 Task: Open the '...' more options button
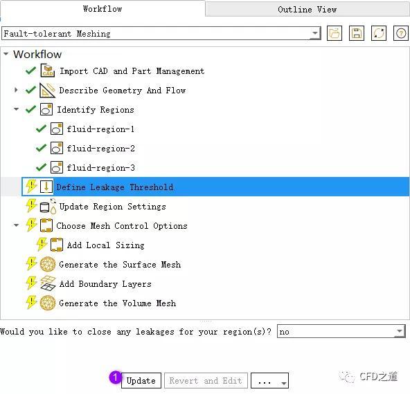click(x=269, y=380)
